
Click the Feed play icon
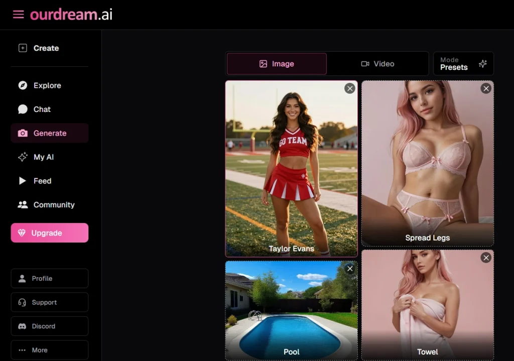pos(22,181)
